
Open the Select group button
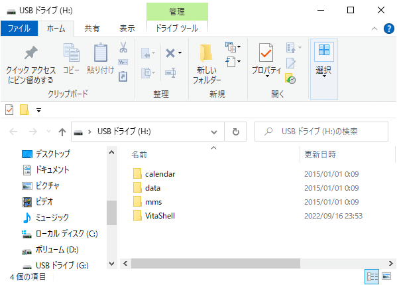(x=324, y=68)
